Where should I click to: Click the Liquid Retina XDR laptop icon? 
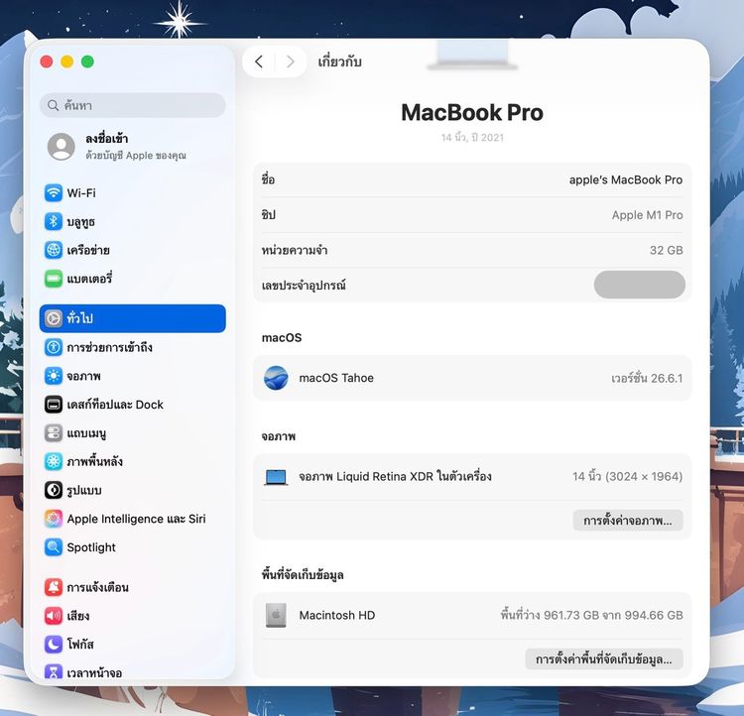tap(276, 477)
